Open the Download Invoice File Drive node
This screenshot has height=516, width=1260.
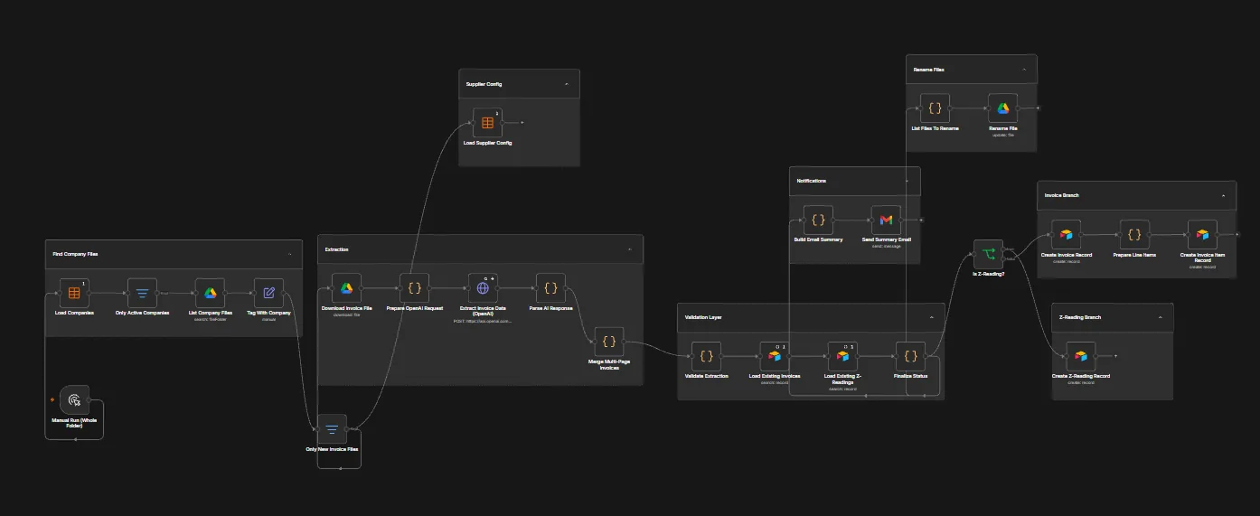click(346, 288)
